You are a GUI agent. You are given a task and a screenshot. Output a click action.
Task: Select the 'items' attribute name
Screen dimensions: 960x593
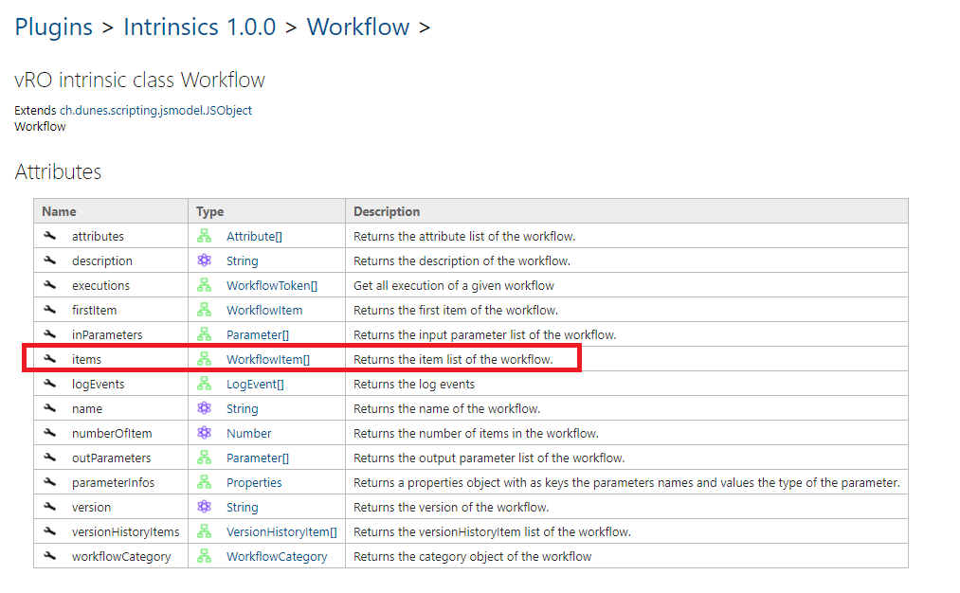[86, 359]
